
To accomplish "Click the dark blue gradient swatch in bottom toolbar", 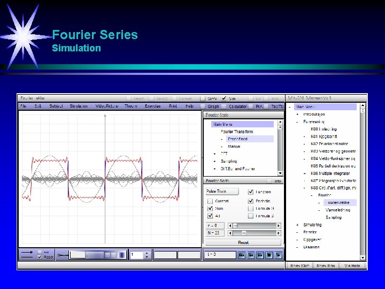I will coord(122,255).
